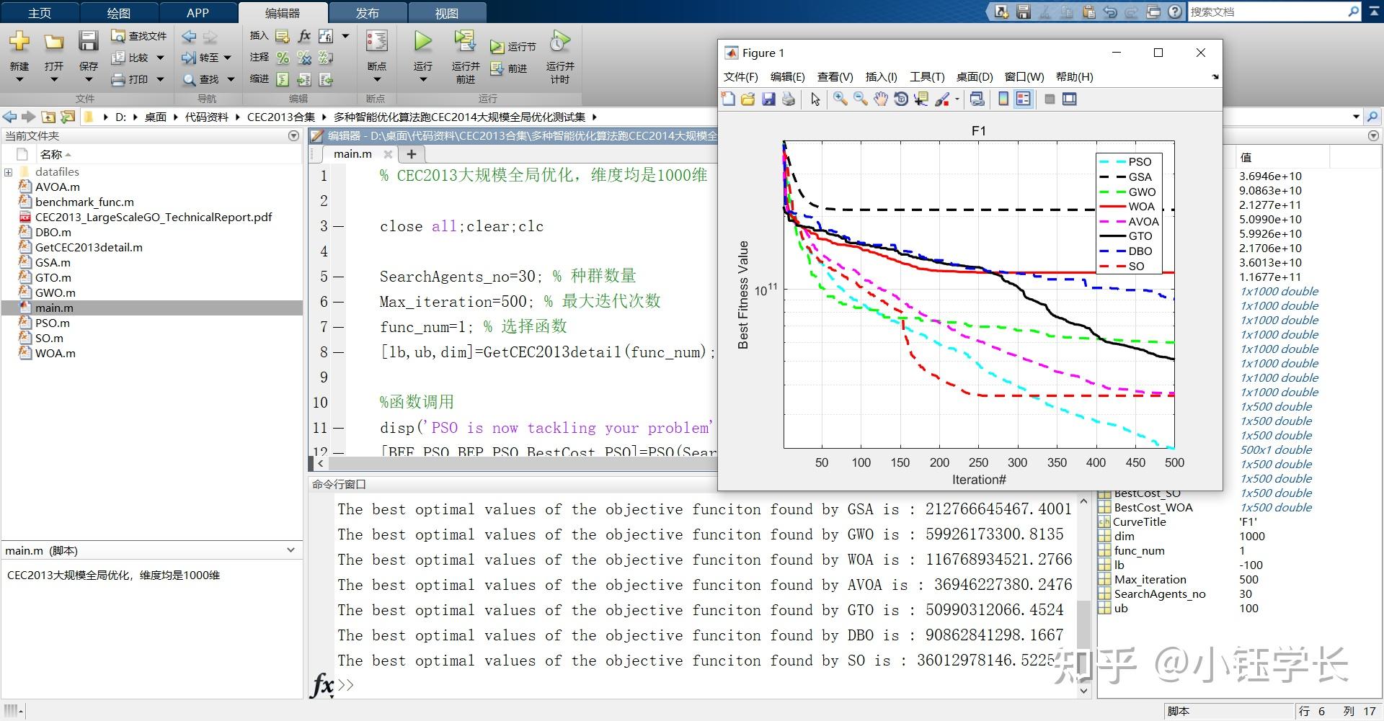1384x721 pixels.
Task: Pick the Data Cursor tool in Figure 1
Action: click(921, 99)
